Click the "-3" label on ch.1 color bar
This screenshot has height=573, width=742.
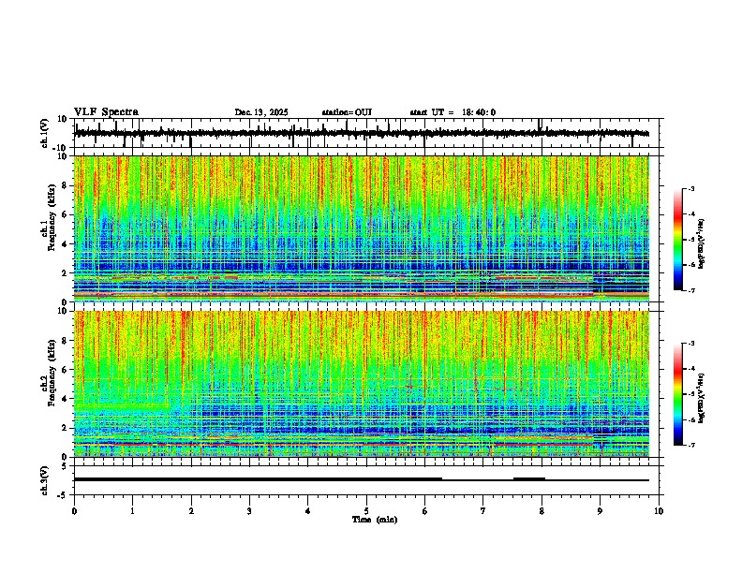point(691,188)
